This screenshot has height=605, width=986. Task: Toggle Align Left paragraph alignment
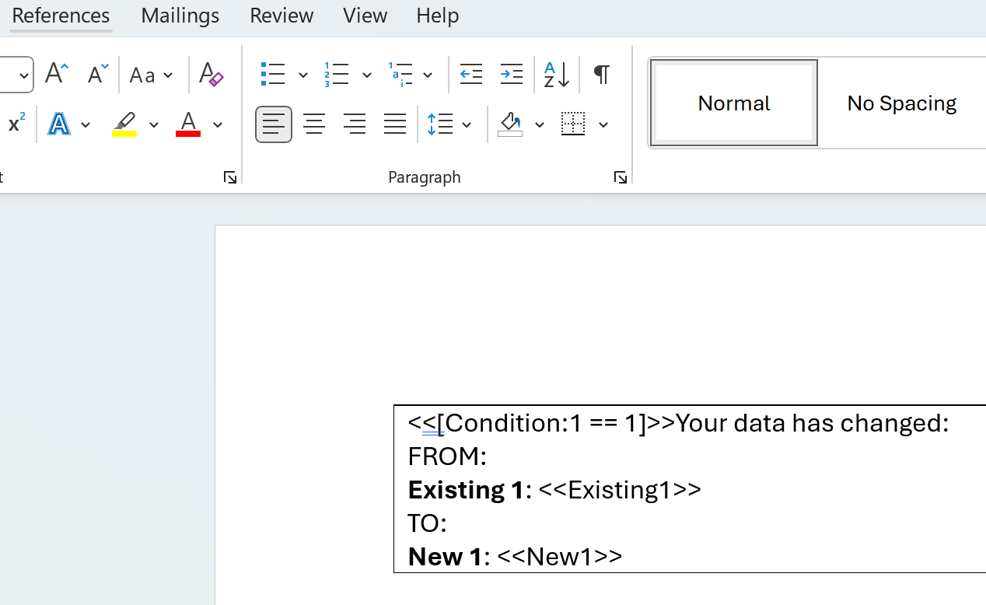pos(274,124)
